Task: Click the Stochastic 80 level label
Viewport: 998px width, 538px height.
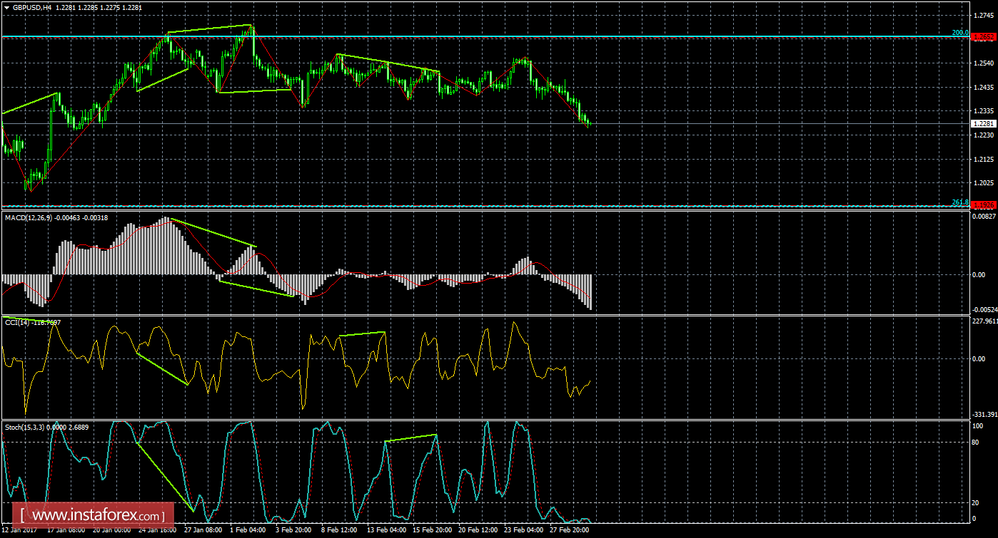Action: 976,442
